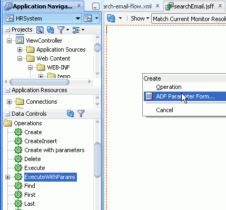
Task: Select the WEB-INF folder
Action: (x=58, y=67)
